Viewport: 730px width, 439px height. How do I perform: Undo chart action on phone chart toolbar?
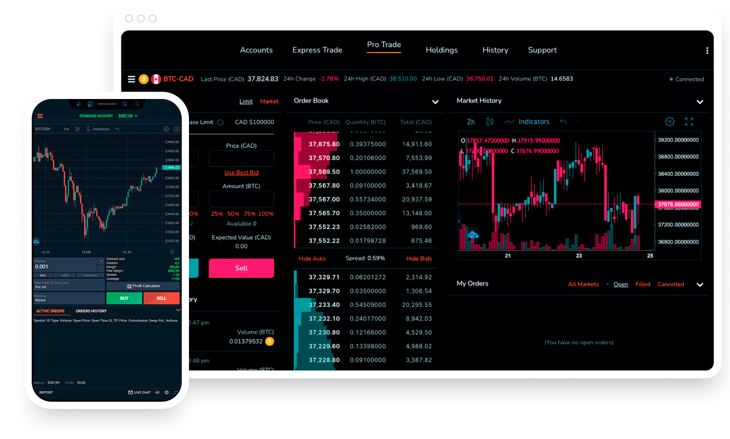(118, 129)
